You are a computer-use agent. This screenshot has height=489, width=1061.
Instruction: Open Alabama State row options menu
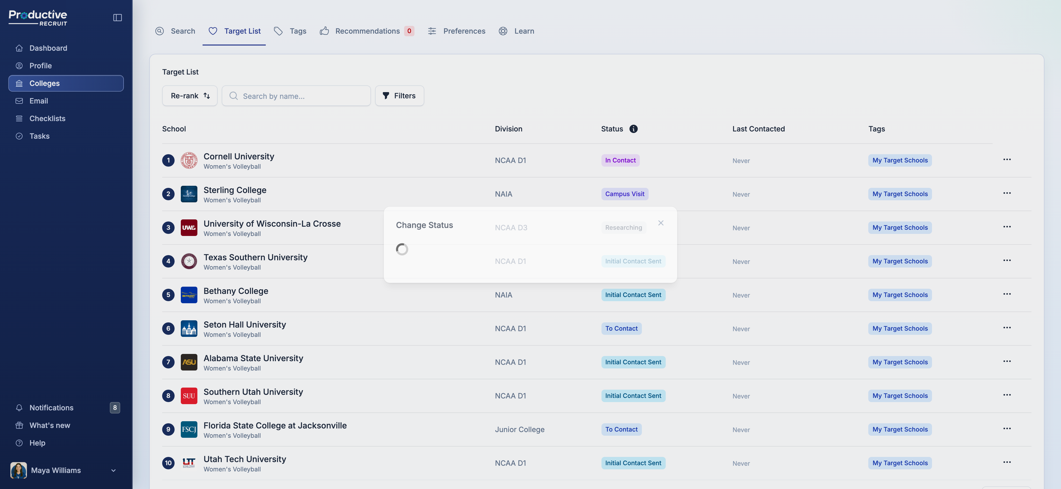[1007, 361]
